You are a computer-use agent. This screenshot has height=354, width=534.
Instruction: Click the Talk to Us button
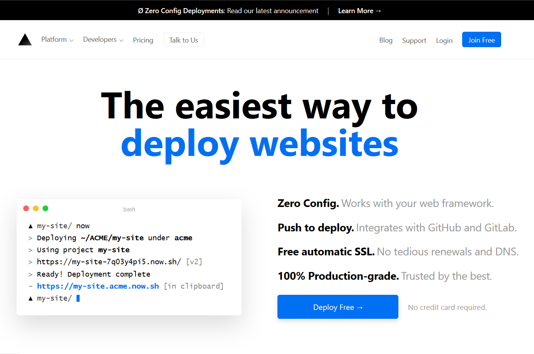(x=184, y=40)
